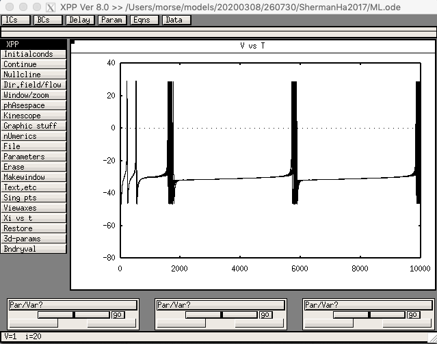The width and height of the screenshot is (437, 344).
Task: Select Bndryval menu entry
Action: pyautogui.click(x=34, y=249)
